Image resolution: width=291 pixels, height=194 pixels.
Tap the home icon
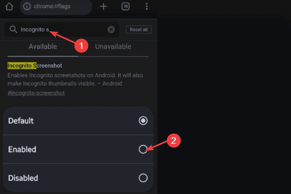point(9,7)
